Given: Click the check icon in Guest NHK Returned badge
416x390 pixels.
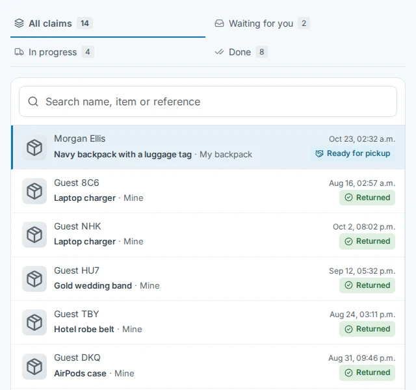Looking at the screenshot, I should pyautogui.click(x=348, y=241).
